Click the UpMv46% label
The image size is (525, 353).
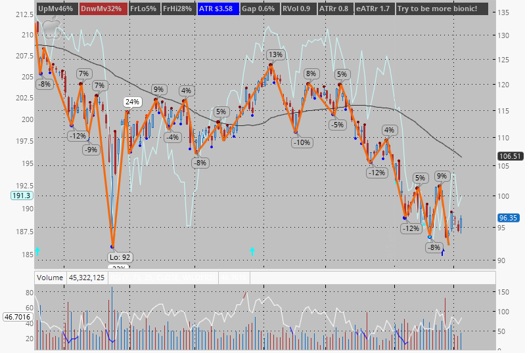click(57, 9)
